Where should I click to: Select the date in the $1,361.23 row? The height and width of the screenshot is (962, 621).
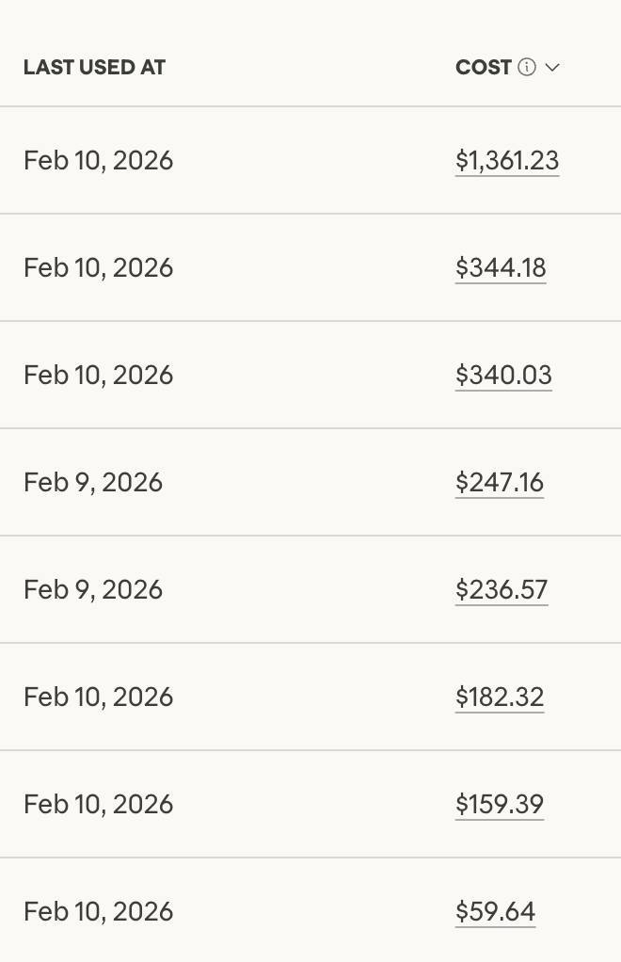[x=98, y=161]
